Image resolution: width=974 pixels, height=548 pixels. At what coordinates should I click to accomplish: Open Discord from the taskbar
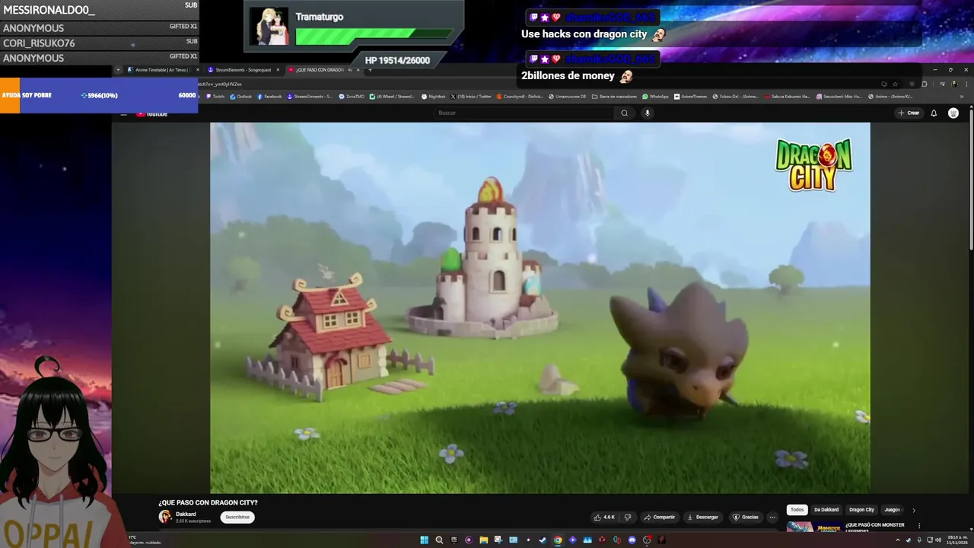632,540
